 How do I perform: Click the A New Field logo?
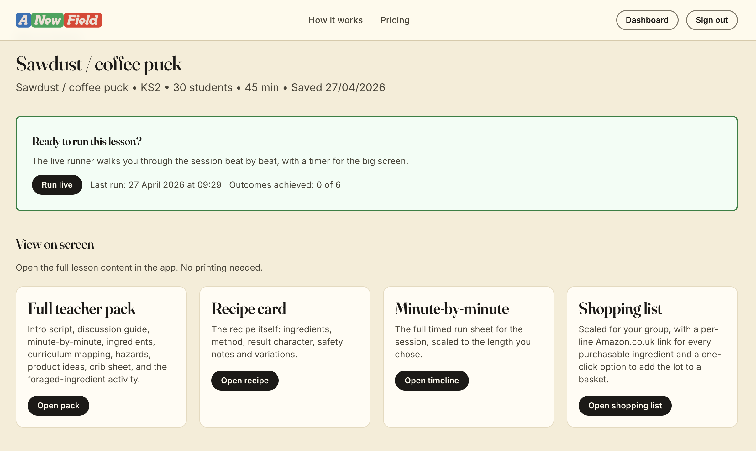(59, 20)
